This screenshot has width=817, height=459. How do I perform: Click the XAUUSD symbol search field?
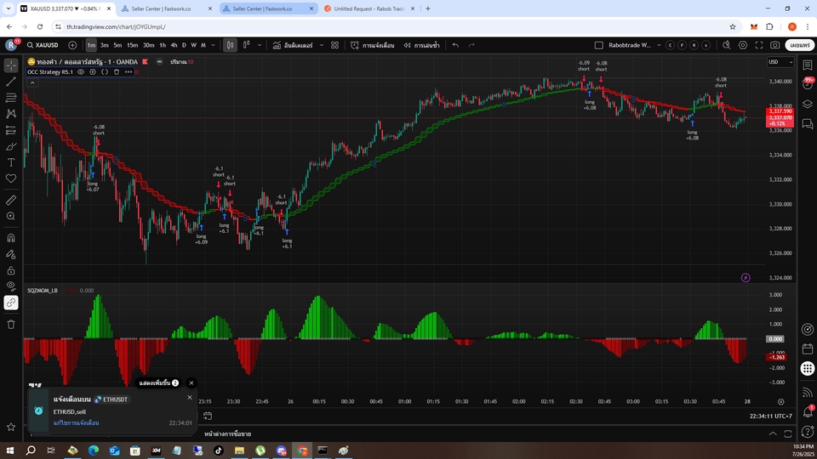point(43,45)
